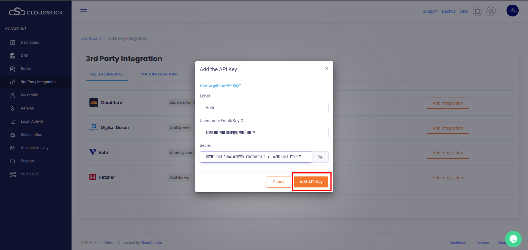The image size is (528, 250).
Task: Open Subscription page from sidebar
Action: 31,134
